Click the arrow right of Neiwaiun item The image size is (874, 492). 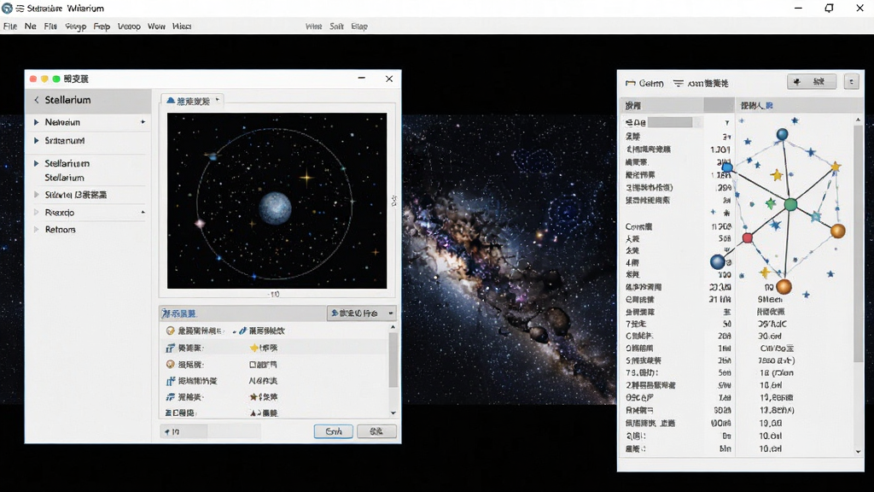[143, 122]
